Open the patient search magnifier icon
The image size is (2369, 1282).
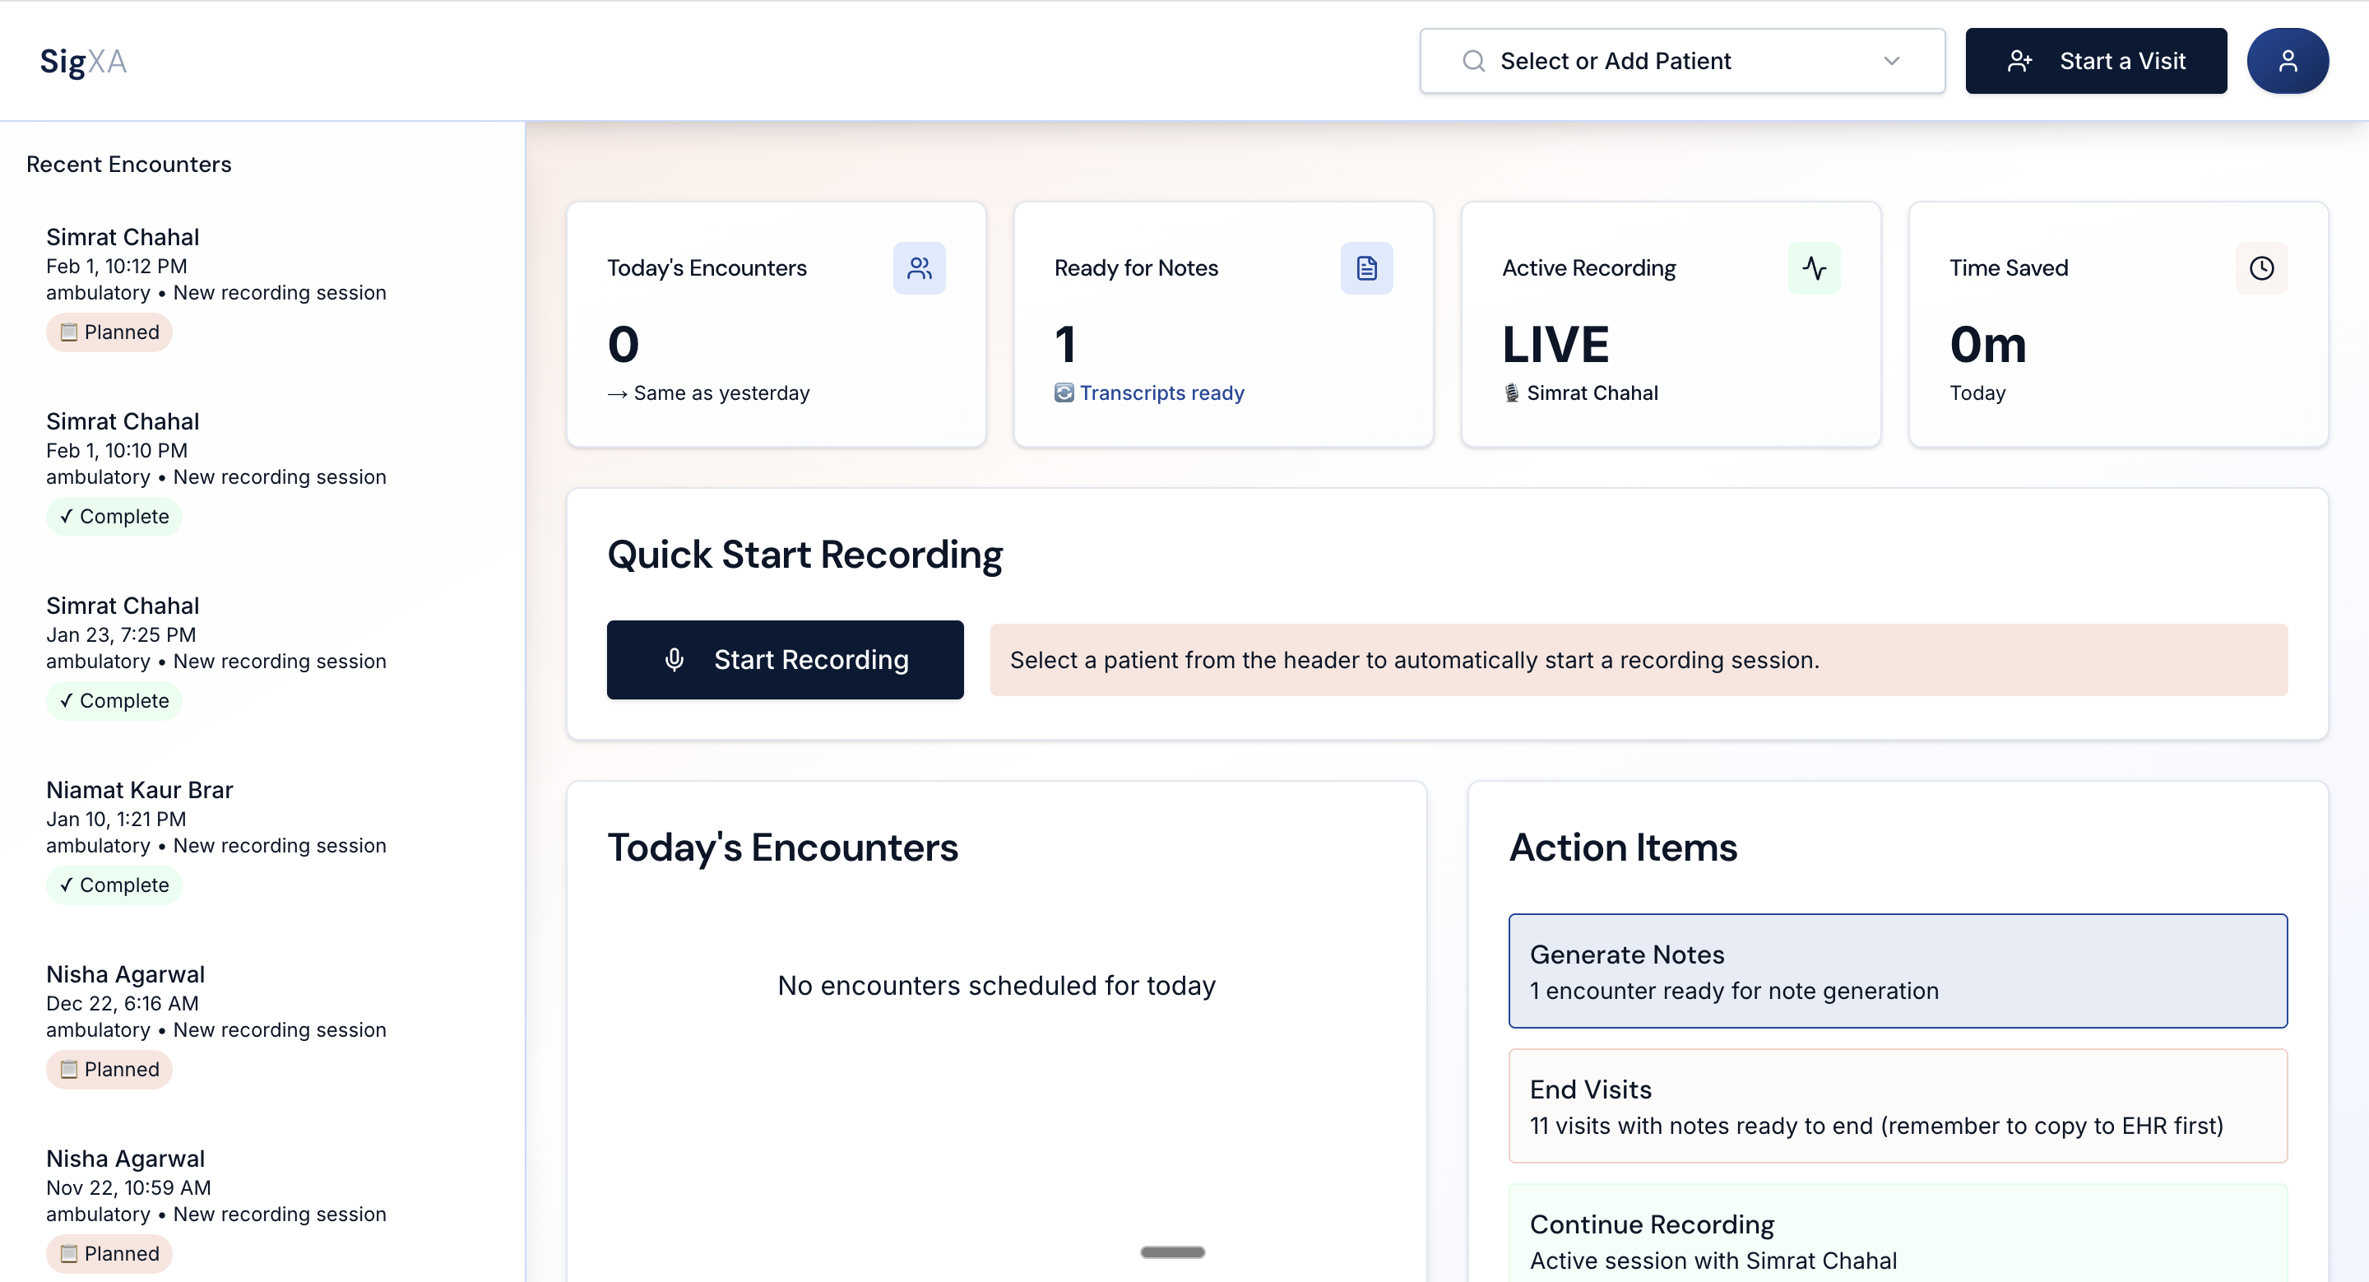pos(1474,61)
